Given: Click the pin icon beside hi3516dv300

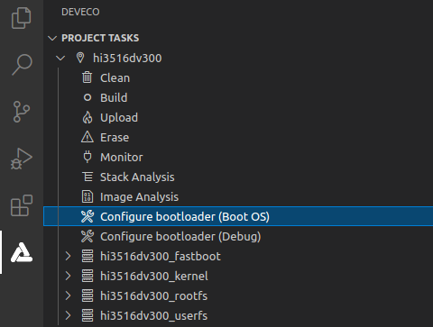Looking at the screenshot, I should click(80, 58).
